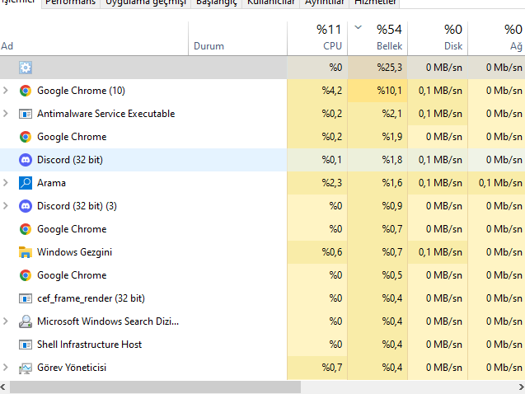Click the cef_frame_render (32 bit) icon

(x=26, y=298)
